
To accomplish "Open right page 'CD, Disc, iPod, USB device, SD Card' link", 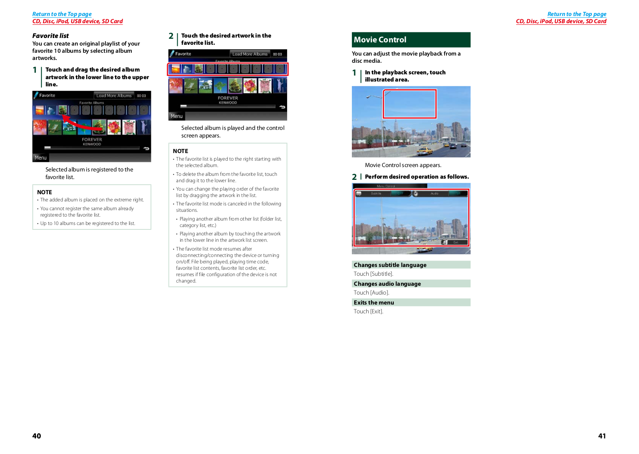I will pos(561,21).
